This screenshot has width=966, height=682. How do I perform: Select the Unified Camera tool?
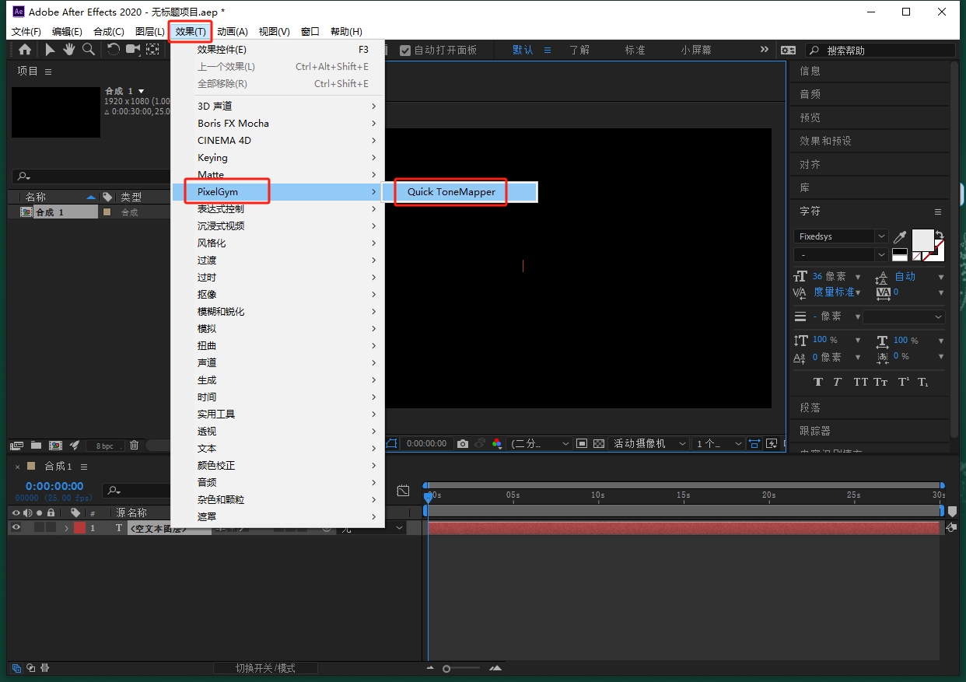[133, 50]
